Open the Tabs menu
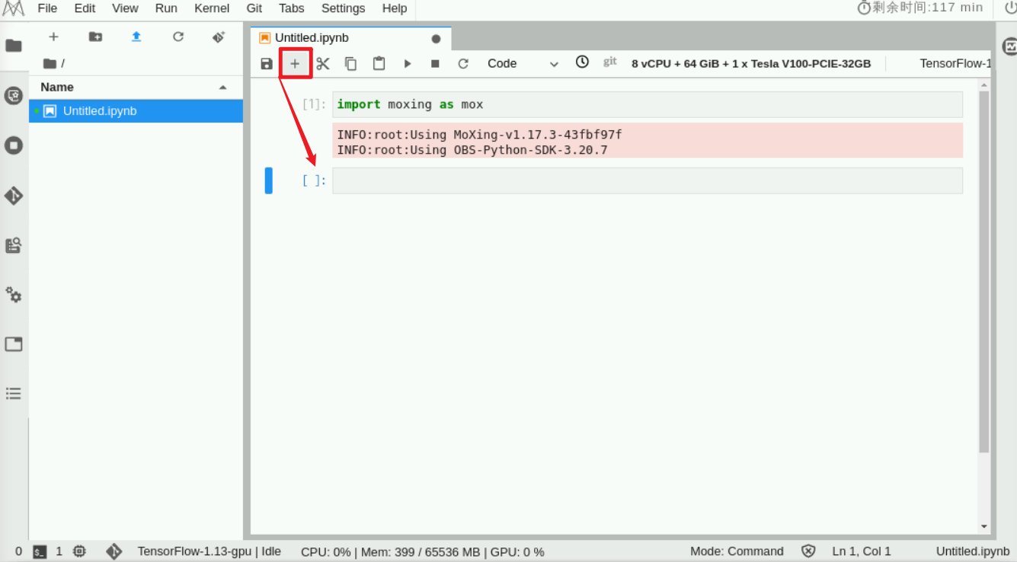 click(292, 8)
